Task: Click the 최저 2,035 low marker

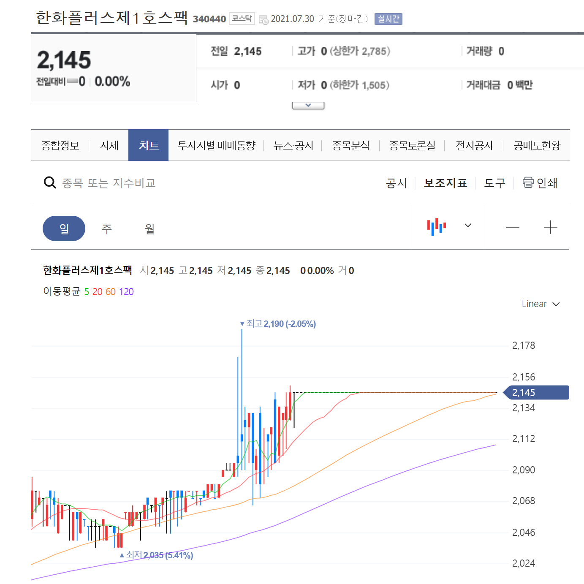Action: pos(156,555)
